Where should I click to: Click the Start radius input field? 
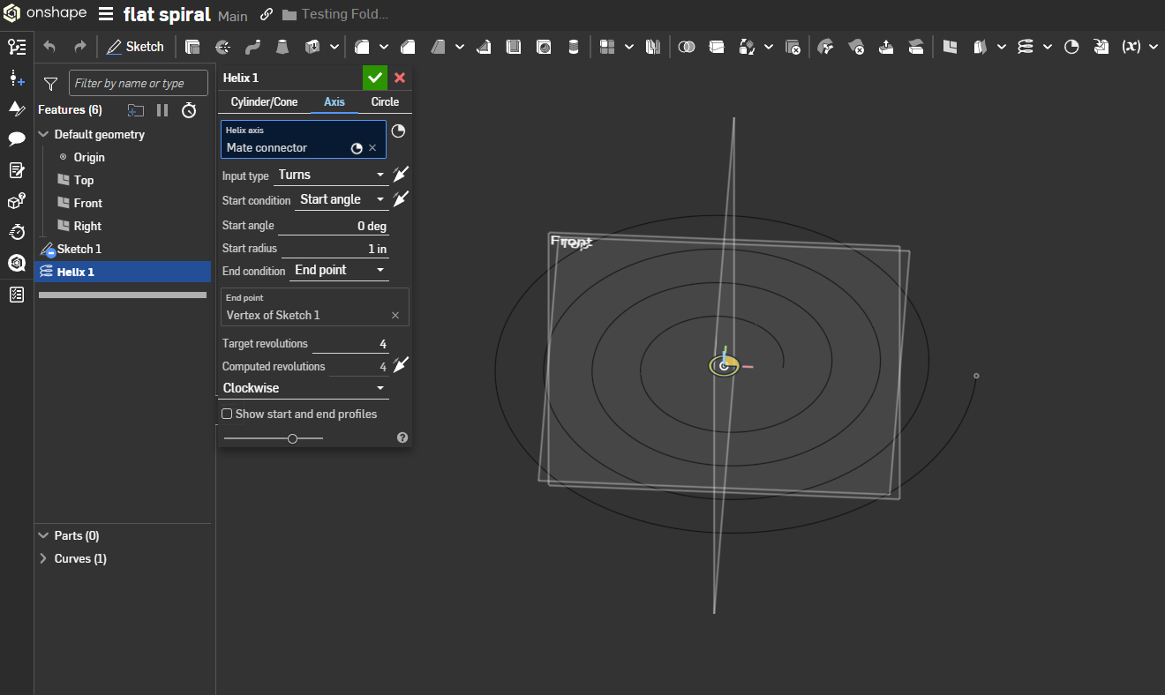click(x=335, y=250)
